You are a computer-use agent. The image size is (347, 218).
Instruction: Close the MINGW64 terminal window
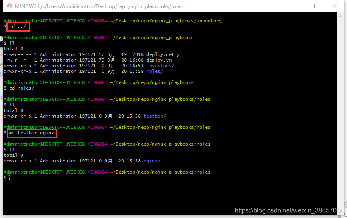334,6
